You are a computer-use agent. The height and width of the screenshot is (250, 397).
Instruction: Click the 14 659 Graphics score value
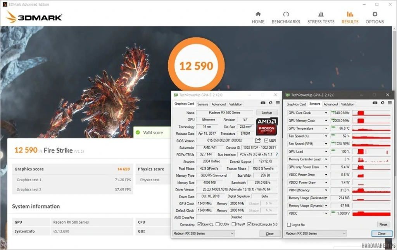pyautogui.click(x=123, y=169)
